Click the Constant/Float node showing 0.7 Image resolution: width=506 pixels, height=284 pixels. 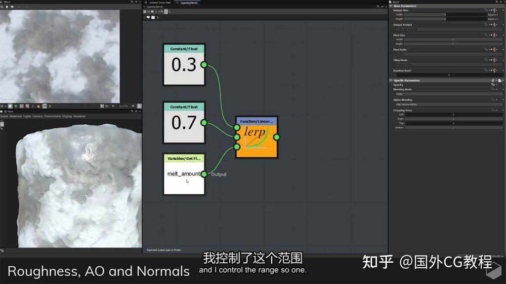[184, 123]
